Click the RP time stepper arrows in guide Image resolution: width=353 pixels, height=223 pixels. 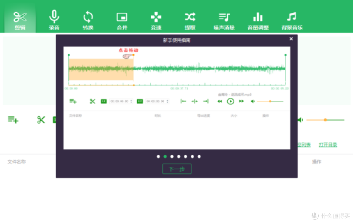click(x=167, y=101)
